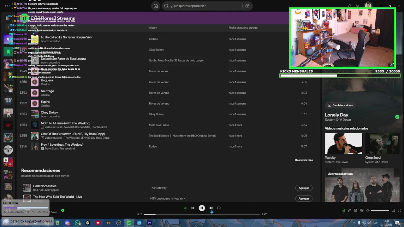Select the track Espiral
404x227 pixels.
click(x=45, y=102)
